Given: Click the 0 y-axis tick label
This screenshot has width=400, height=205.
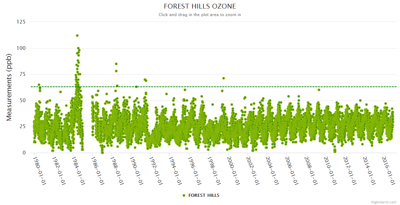Looking at the screenshot, I should [x=24, y=153].
